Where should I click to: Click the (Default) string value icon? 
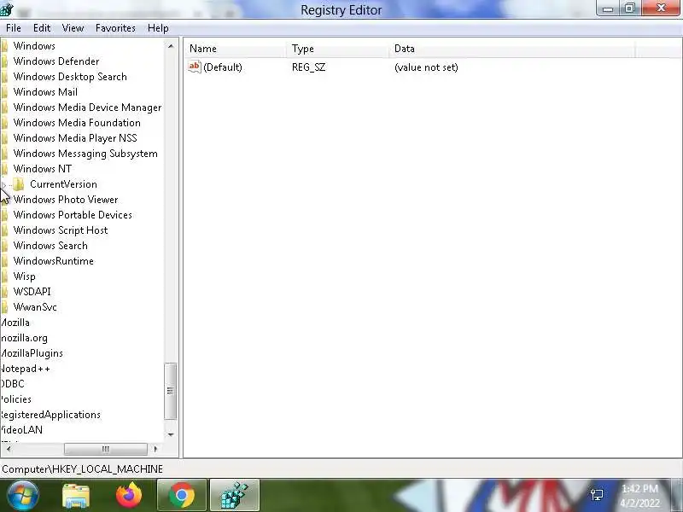tap(195, 67)
